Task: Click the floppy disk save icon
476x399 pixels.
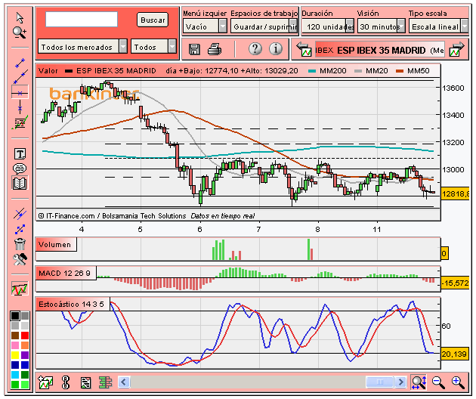Action: coord(194,49)
